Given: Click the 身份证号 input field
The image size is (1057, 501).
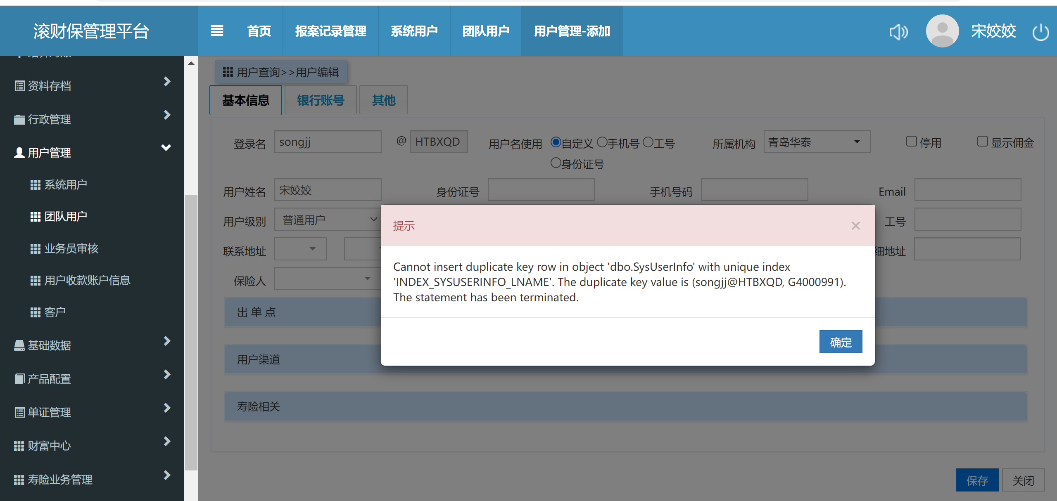Looking at the screenshot, I should click(541, 190).
